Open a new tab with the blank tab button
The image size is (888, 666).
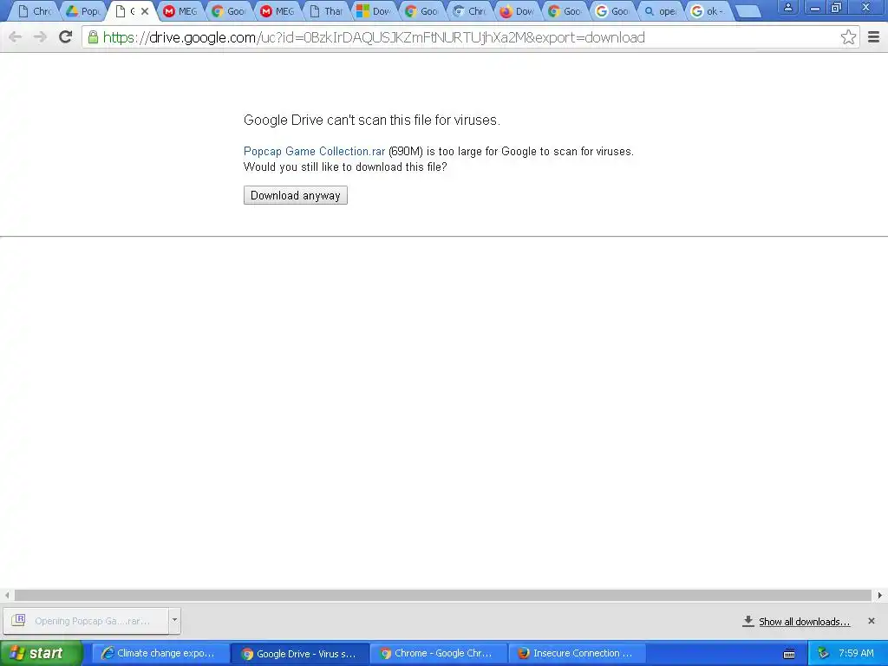pyautogui.click(x=748, y=11)
